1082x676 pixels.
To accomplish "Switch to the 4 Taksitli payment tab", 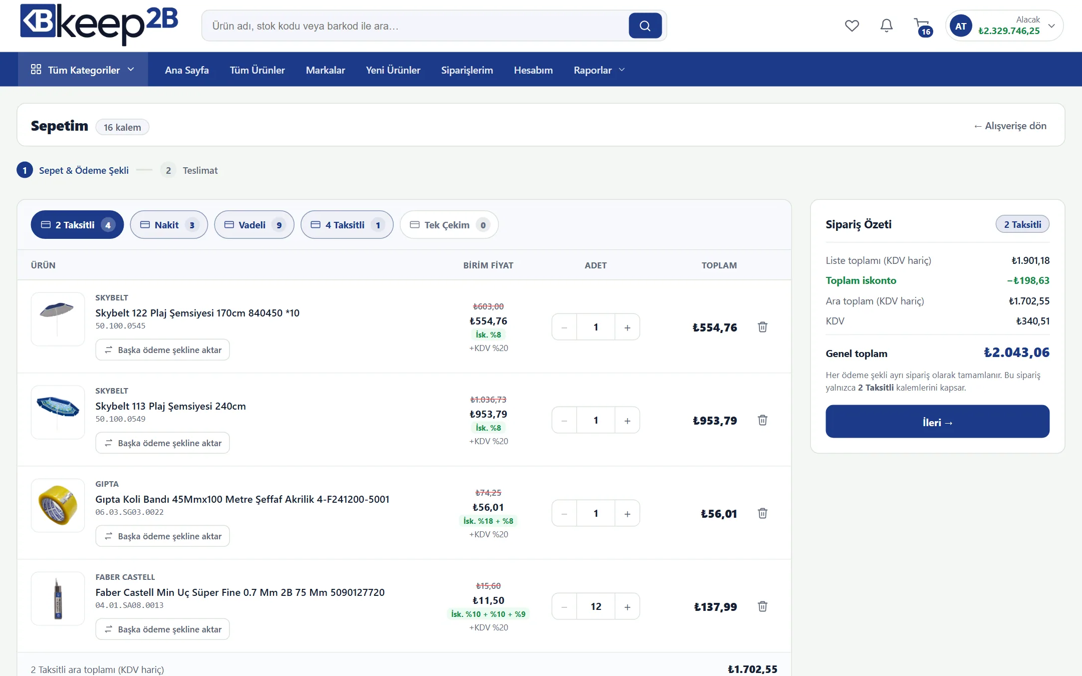I will pos(347,225).
